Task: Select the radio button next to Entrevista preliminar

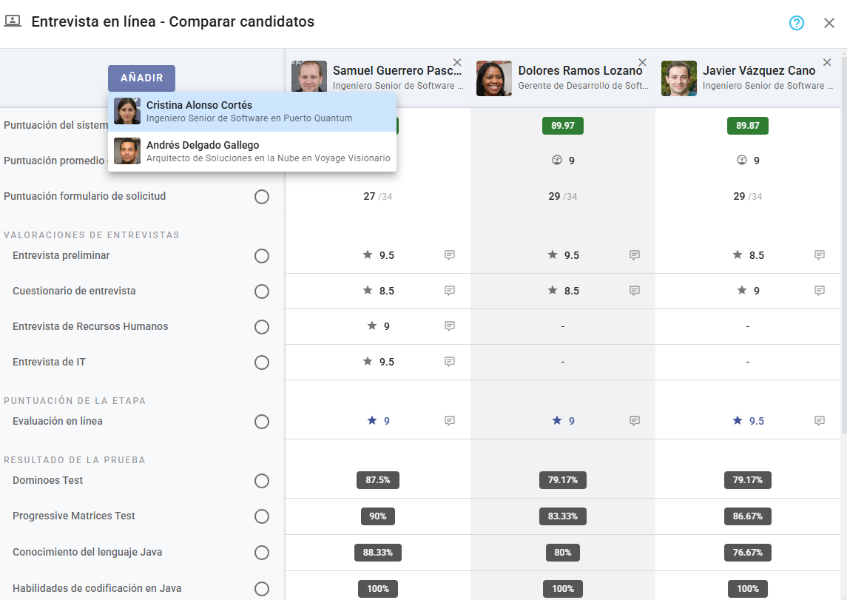Action: pos(262,255)
